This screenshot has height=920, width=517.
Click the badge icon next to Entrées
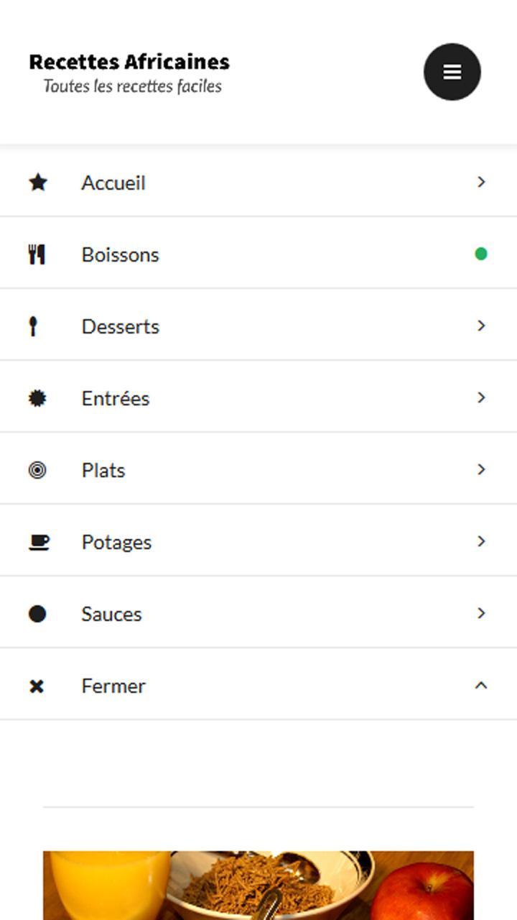(x=37, y=397)
